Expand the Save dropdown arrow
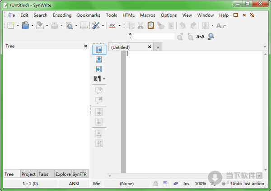The width and height of the screenshot is (271, 191). coord(47,26)
